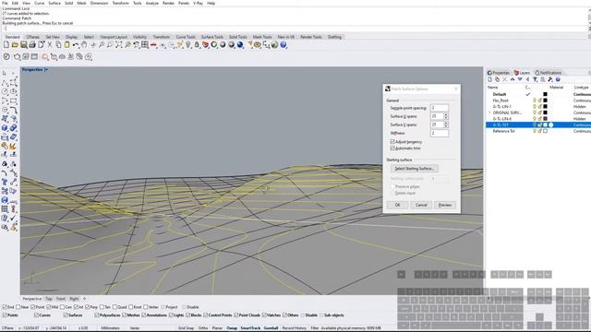Toggle Automatic trim checkbox

(392, 148)
